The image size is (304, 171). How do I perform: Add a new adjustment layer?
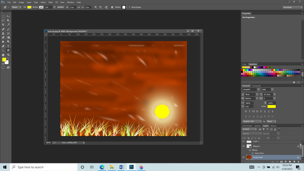285,161
